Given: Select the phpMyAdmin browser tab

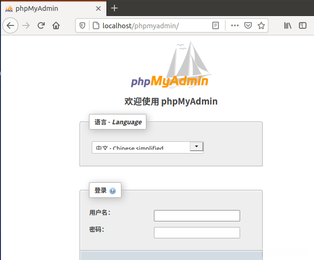Looking at the screenshot, I should pos(54,8).
